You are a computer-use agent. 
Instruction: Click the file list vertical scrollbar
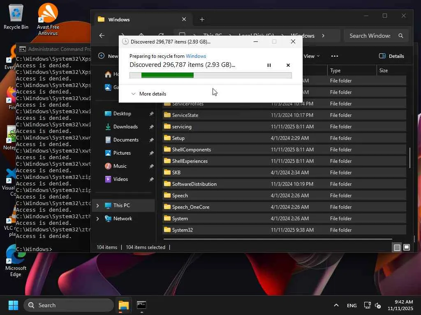[x=410, y=158]
